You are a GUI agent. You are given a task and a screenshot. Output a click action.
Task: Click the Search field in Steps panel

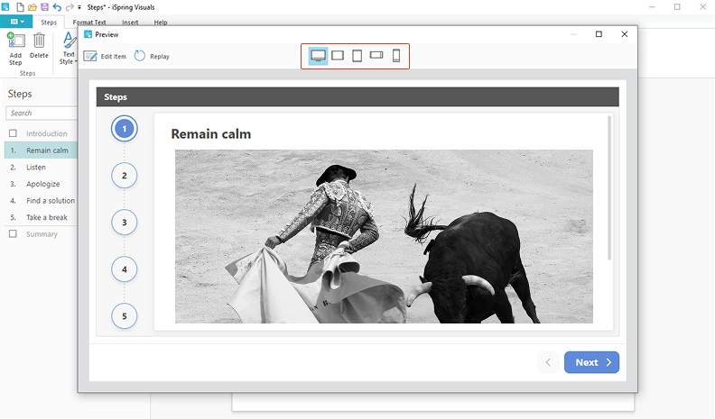click(x=42, y=113)
